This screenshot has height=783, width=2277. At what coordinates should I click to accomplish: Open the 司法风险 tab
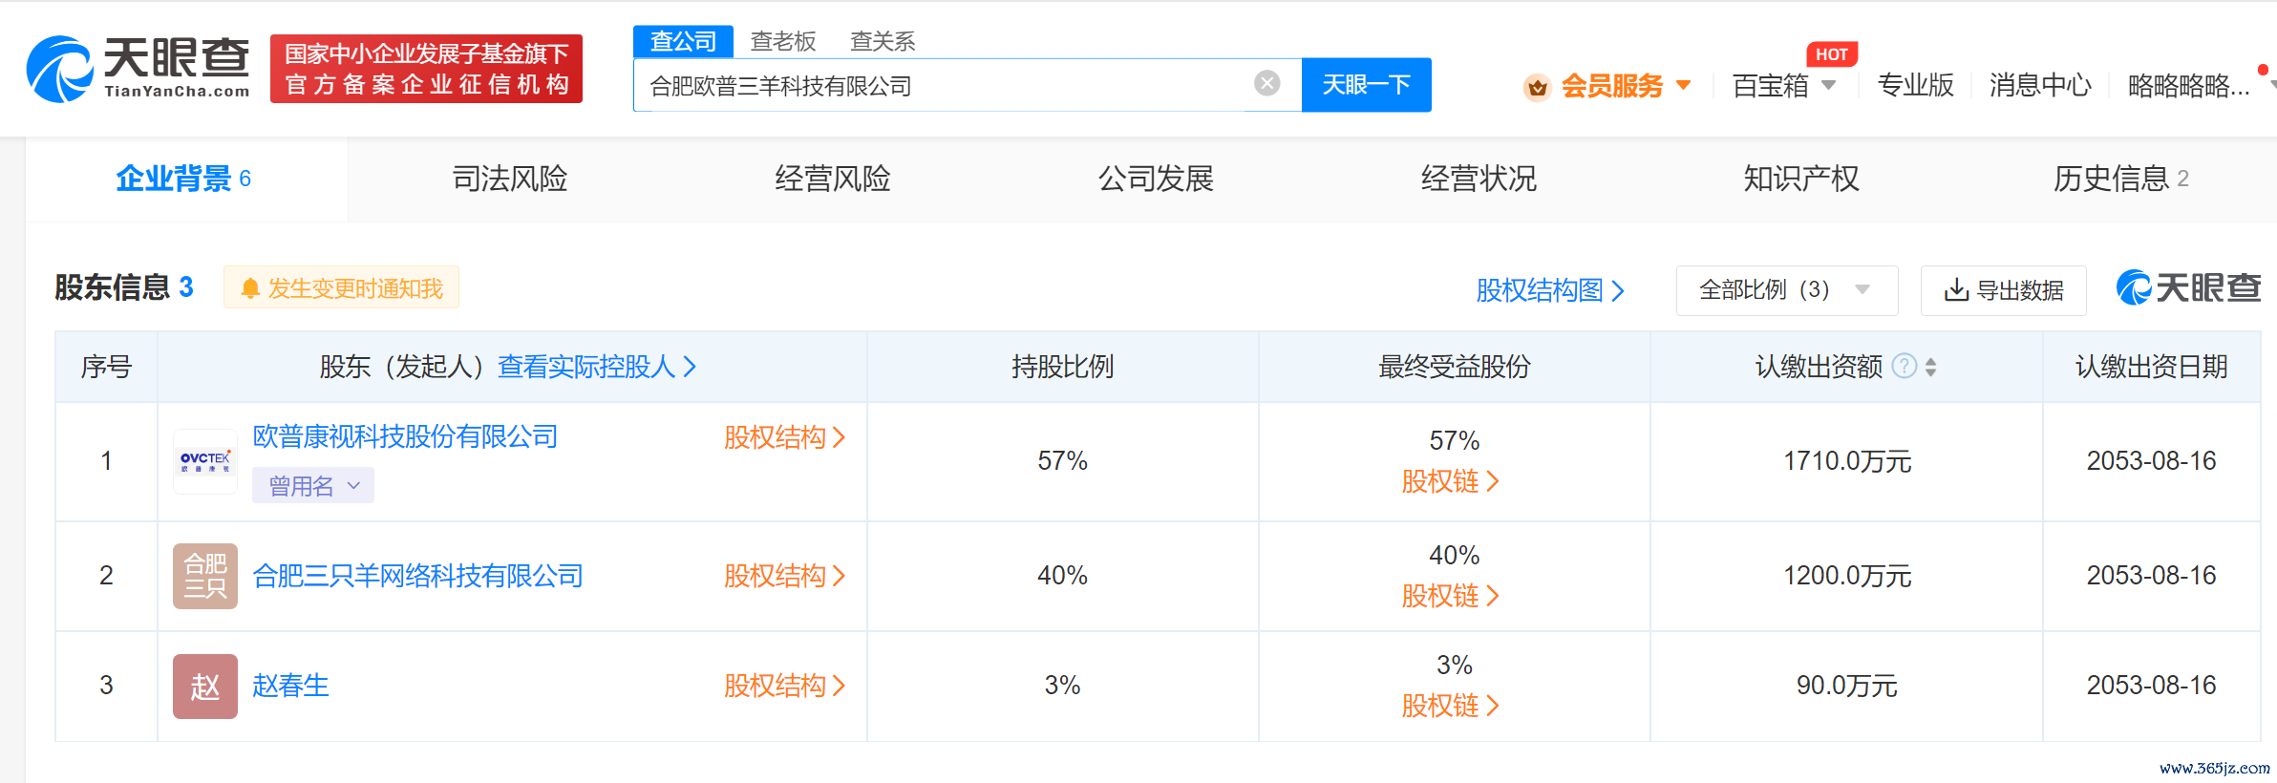point(510,179)
